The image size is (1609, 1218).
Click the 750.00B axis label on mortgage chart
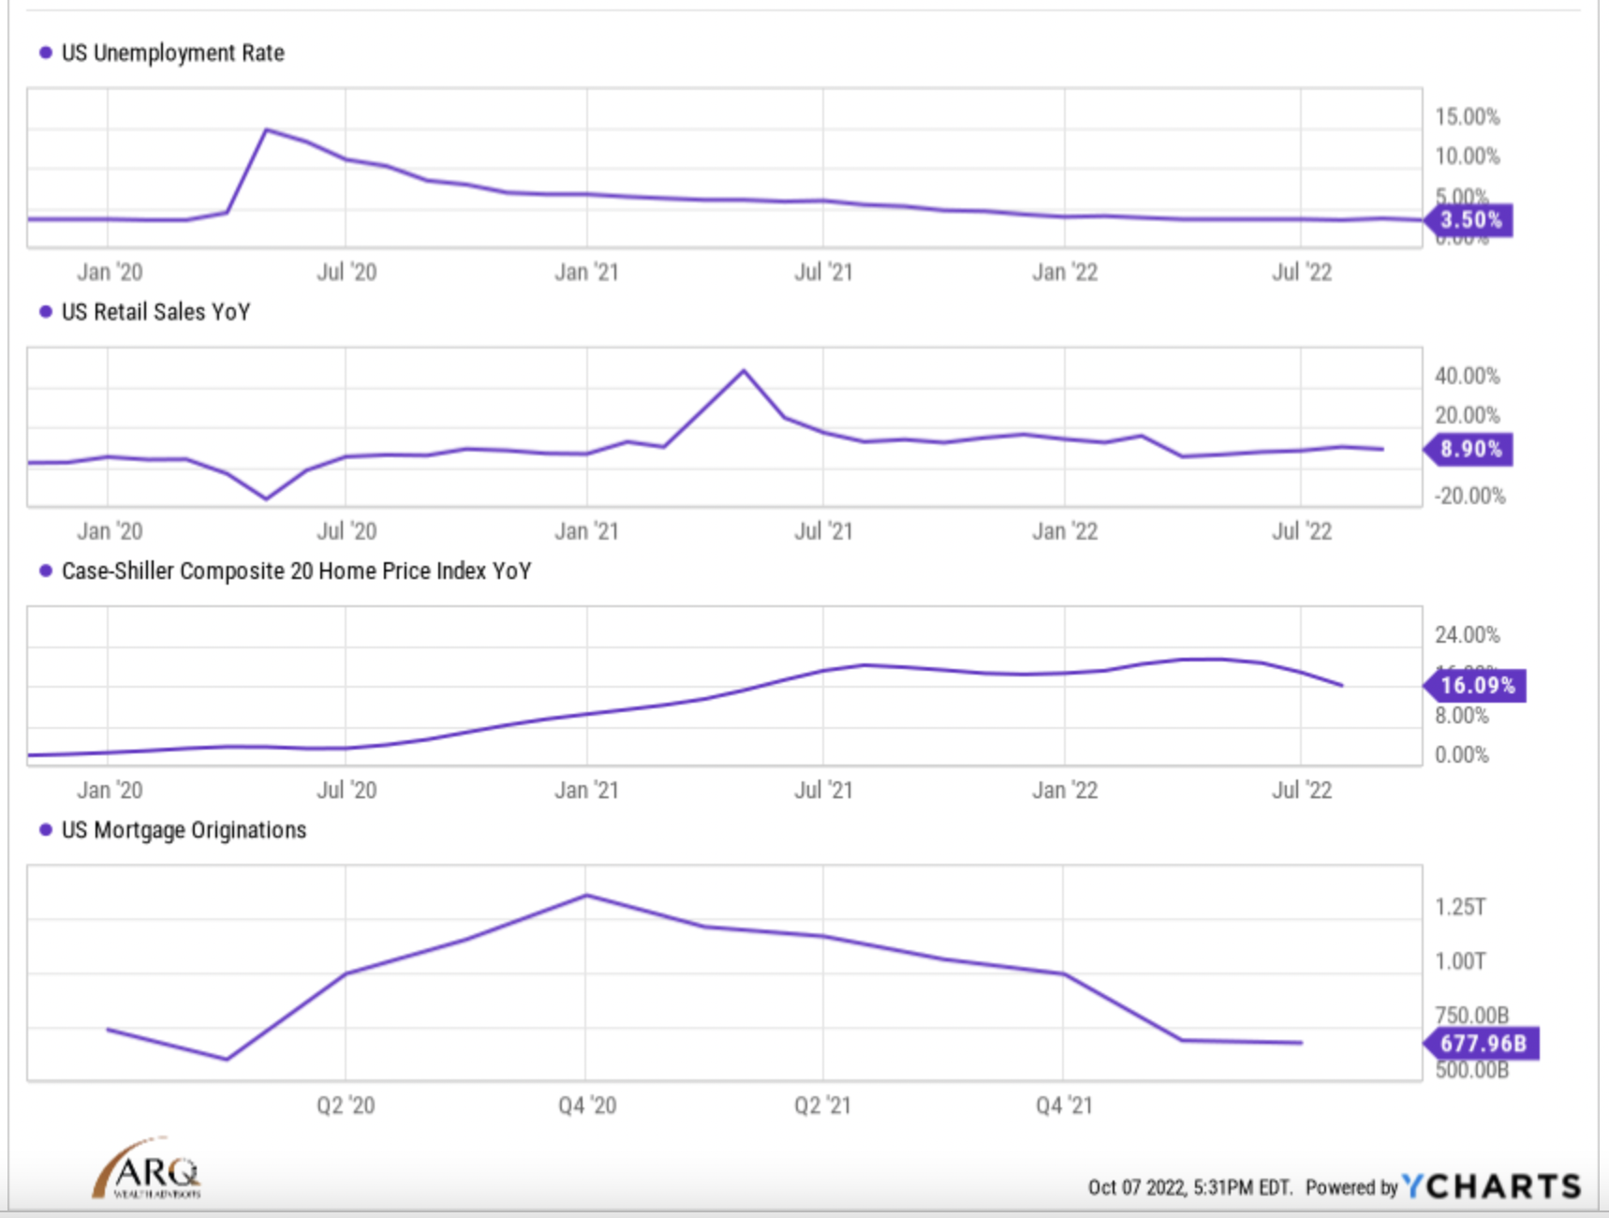point(1471,1015)
